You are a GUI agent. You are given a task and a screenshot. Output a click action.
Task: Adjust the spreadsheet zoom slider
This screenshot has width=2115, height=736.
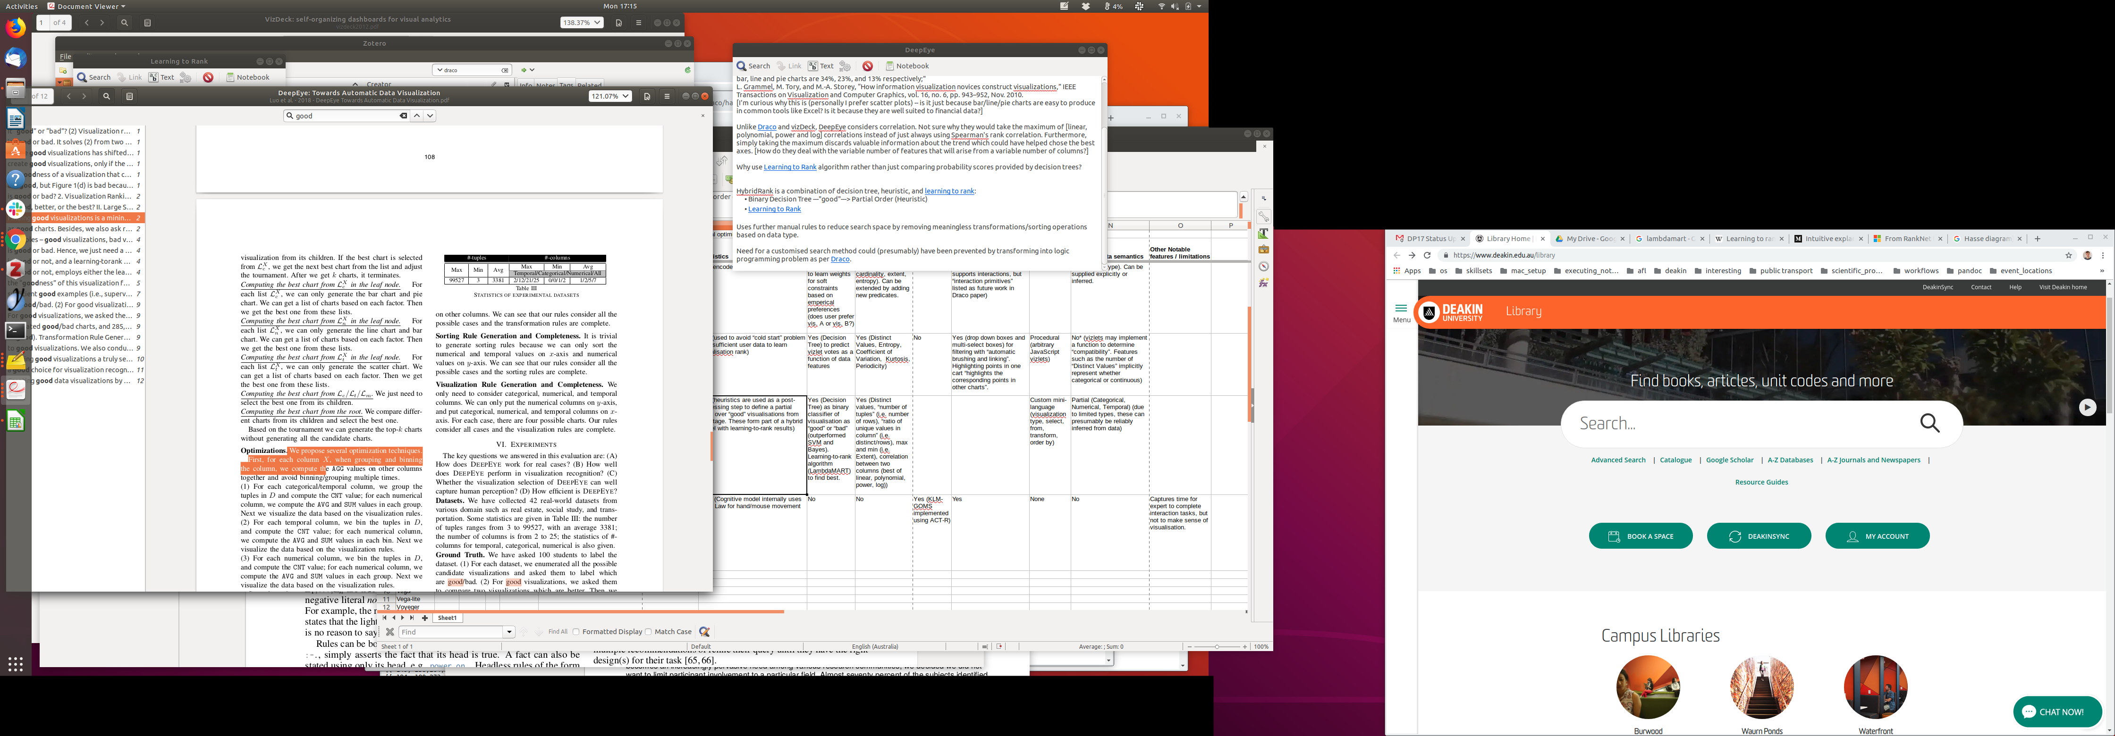coord(1216,646)
